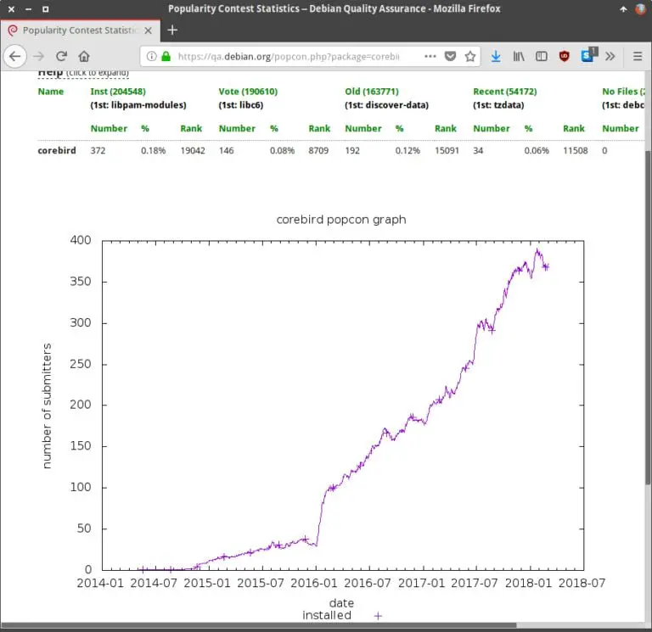Click the Vote rank 8709
Screen dimensions: 652x632
click(318, 150)
